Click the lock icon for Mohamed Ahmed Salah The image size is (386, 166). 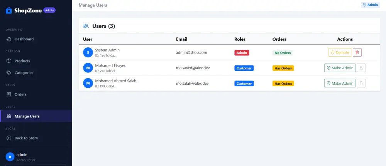click(361, 83)
